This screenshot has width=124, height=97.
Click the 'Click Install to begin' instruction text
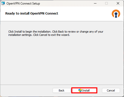point(56,33)
